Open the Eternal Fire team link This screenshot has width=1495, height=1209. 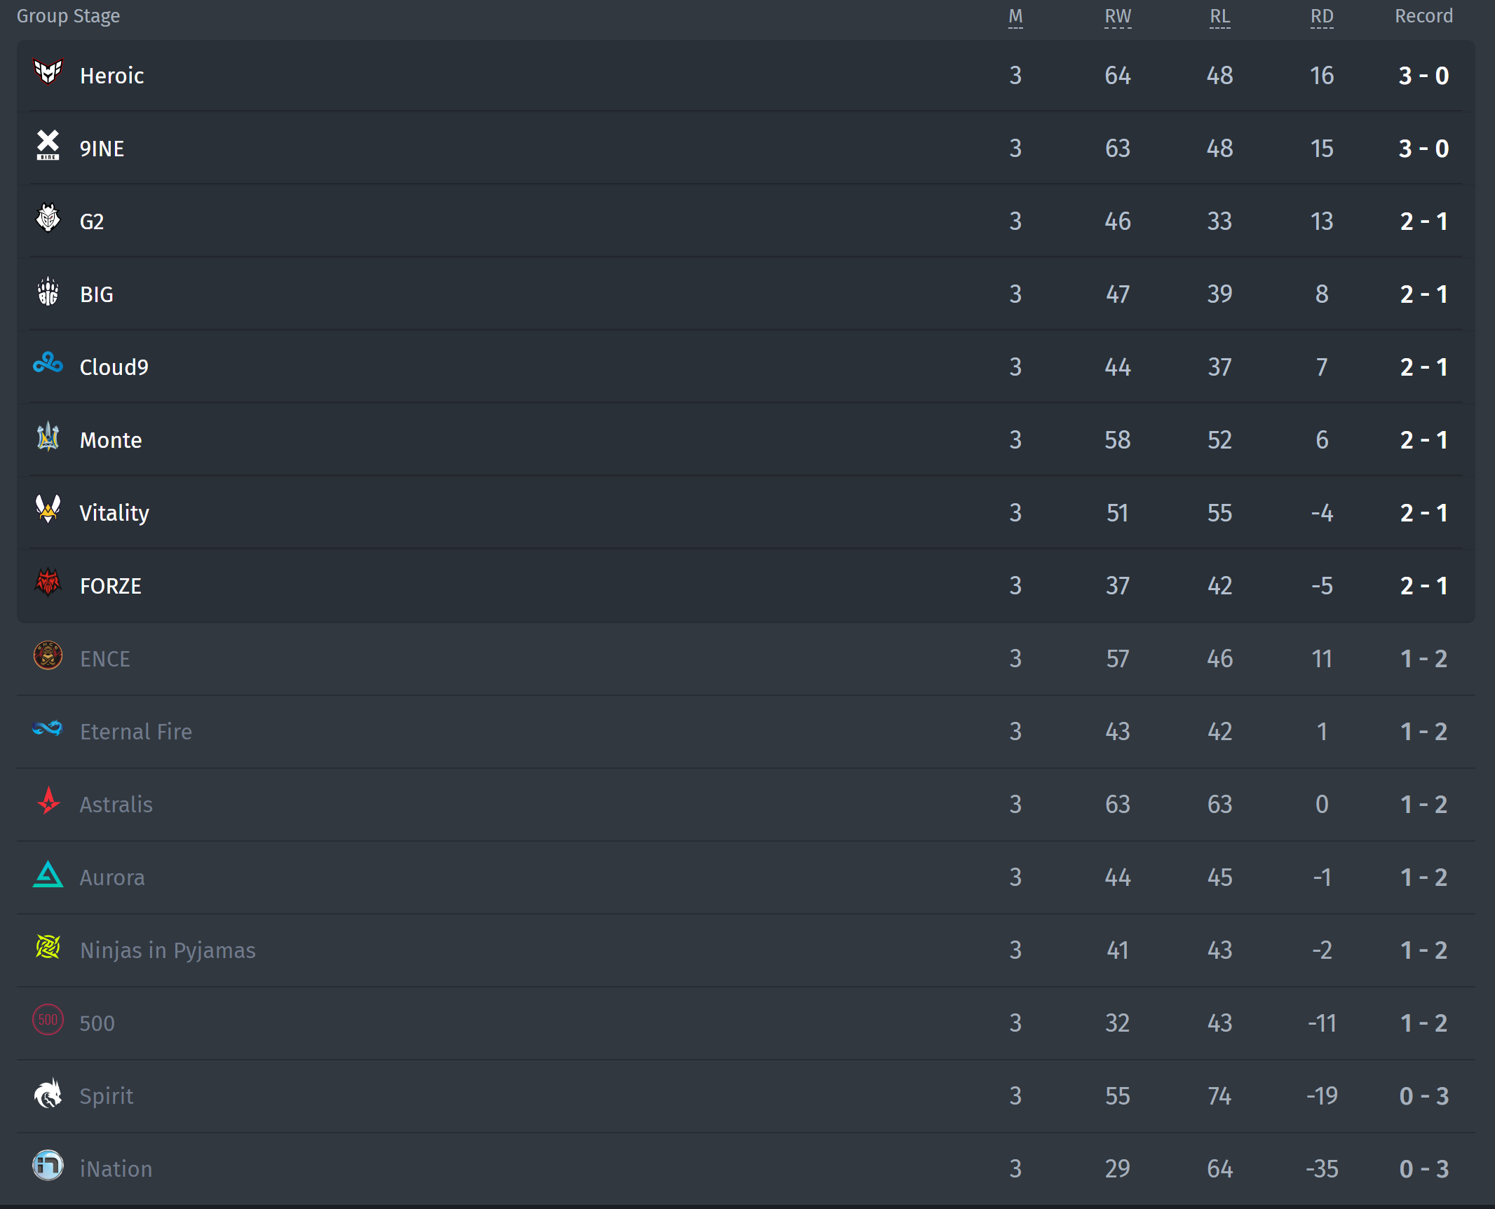click(136, 732)
